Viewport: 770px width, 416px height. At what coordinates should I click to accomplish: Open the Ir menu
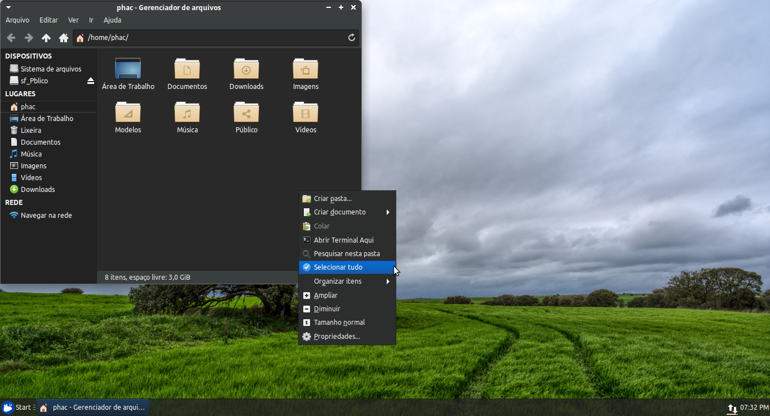91,20
